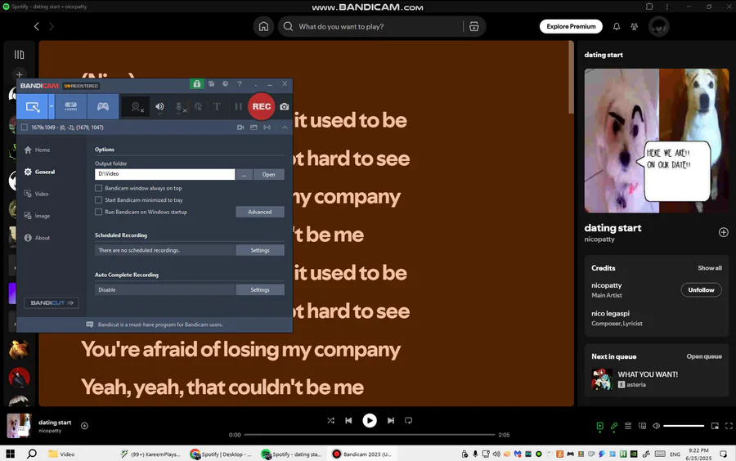This screenshot has width=736, height=461.
Task: Click the song progress bar
Action: tap(370, 435)
